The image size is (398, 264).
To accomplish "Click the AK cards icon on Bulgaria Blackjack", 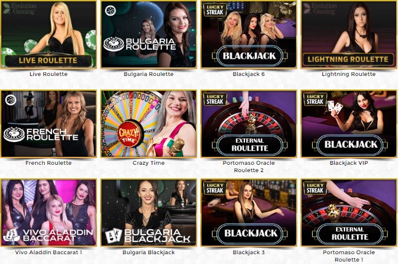I will 114,235.
